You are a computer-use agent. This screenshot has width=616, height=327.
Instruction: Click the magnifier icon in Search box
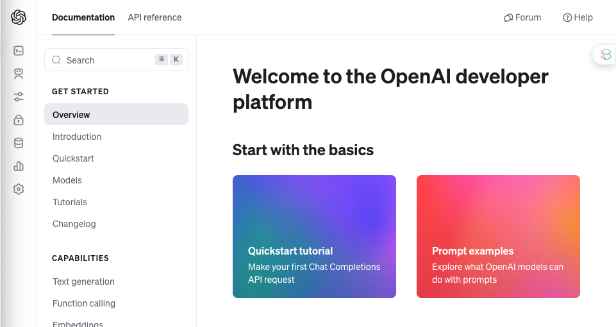pyautogui.click(x=56, y=60)
